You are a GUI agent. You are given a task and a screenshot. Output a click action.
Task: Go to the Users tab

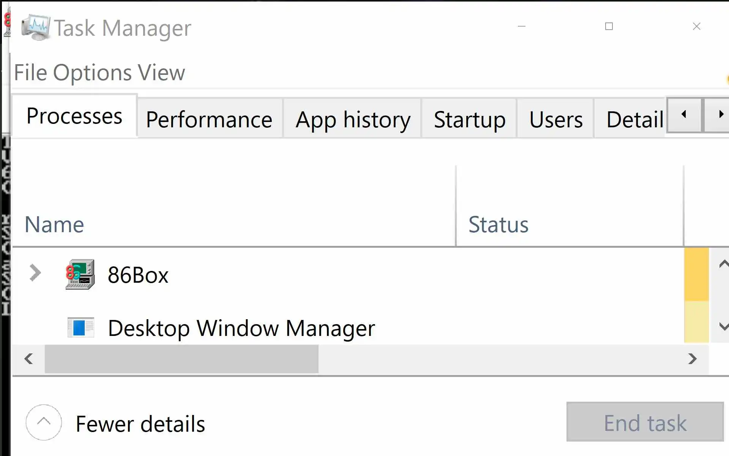coord(556,119)
